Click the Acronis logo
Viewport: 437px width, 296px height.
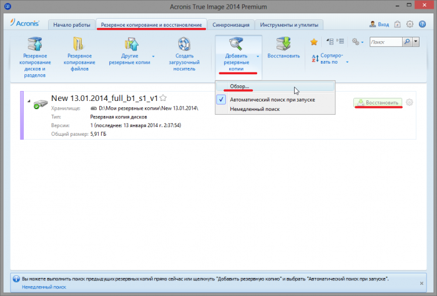[24, 23]
